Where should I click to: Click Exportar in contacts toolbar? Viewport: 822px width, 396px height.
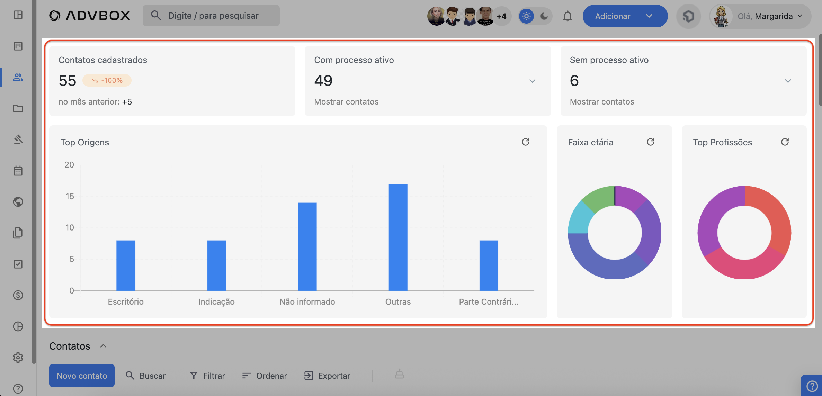click(327, 376)
